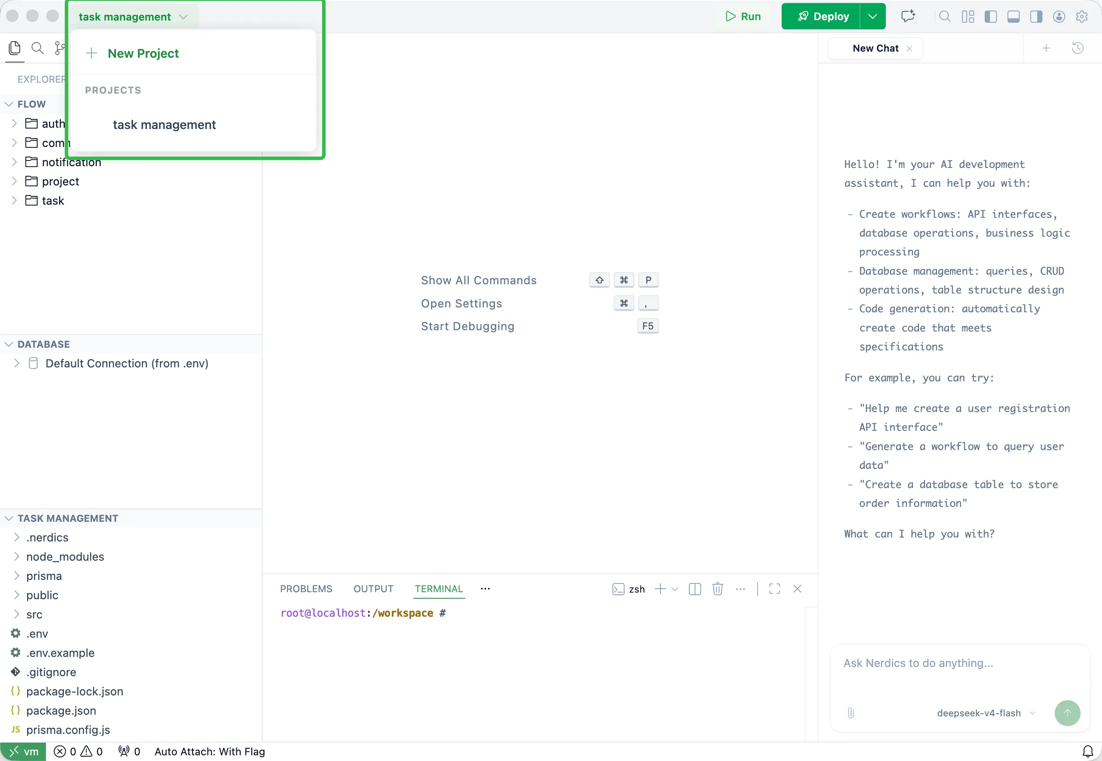
Task: Open terminal more actions ellipsis
Action: [741, 589]
